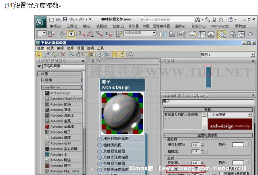
Task: Click the Lay Out All vertical icon
Action: pyautogui.click(x=100, y=54)
